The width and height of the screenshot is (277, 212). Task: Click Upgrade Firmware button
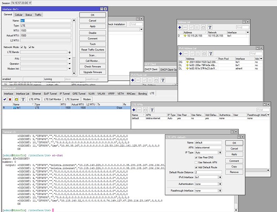tap(93, 72)
